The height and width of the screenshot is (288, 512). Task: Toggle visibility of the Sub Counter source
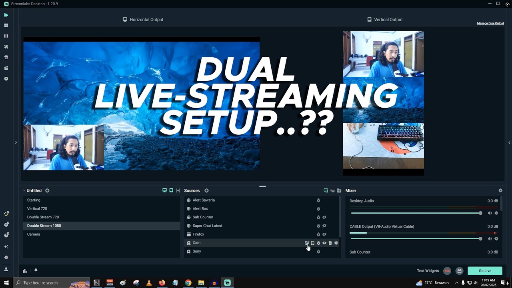click(x=324, y=217)
